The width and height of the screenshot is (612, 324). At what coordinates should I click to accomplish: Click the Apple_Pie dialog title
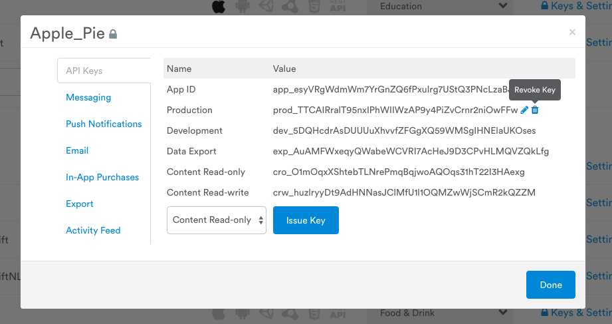68,33
